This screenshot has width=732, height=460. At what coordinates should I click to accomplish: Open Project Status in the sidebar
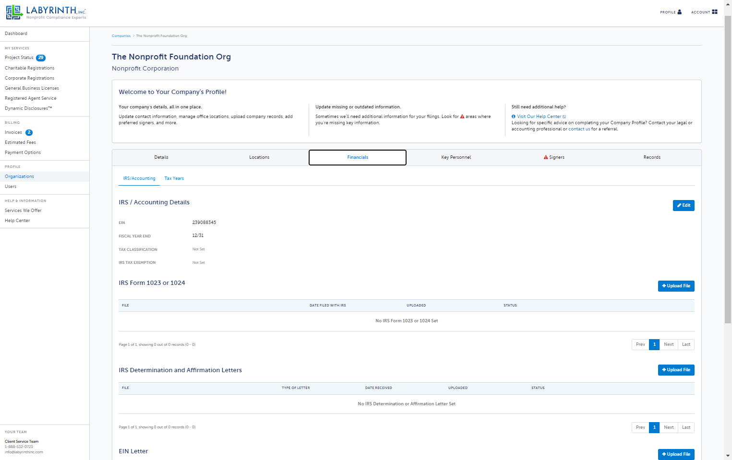19,58
